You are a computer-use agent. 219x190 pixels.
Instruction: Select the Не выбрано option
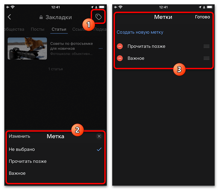[22, 149]
